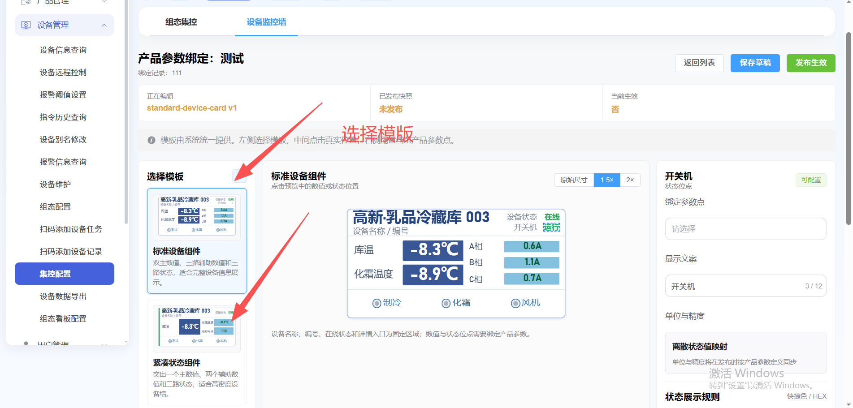Click the 运行 status position in preview
This screenshot has width=853, height=408.
tap(551, 228)
